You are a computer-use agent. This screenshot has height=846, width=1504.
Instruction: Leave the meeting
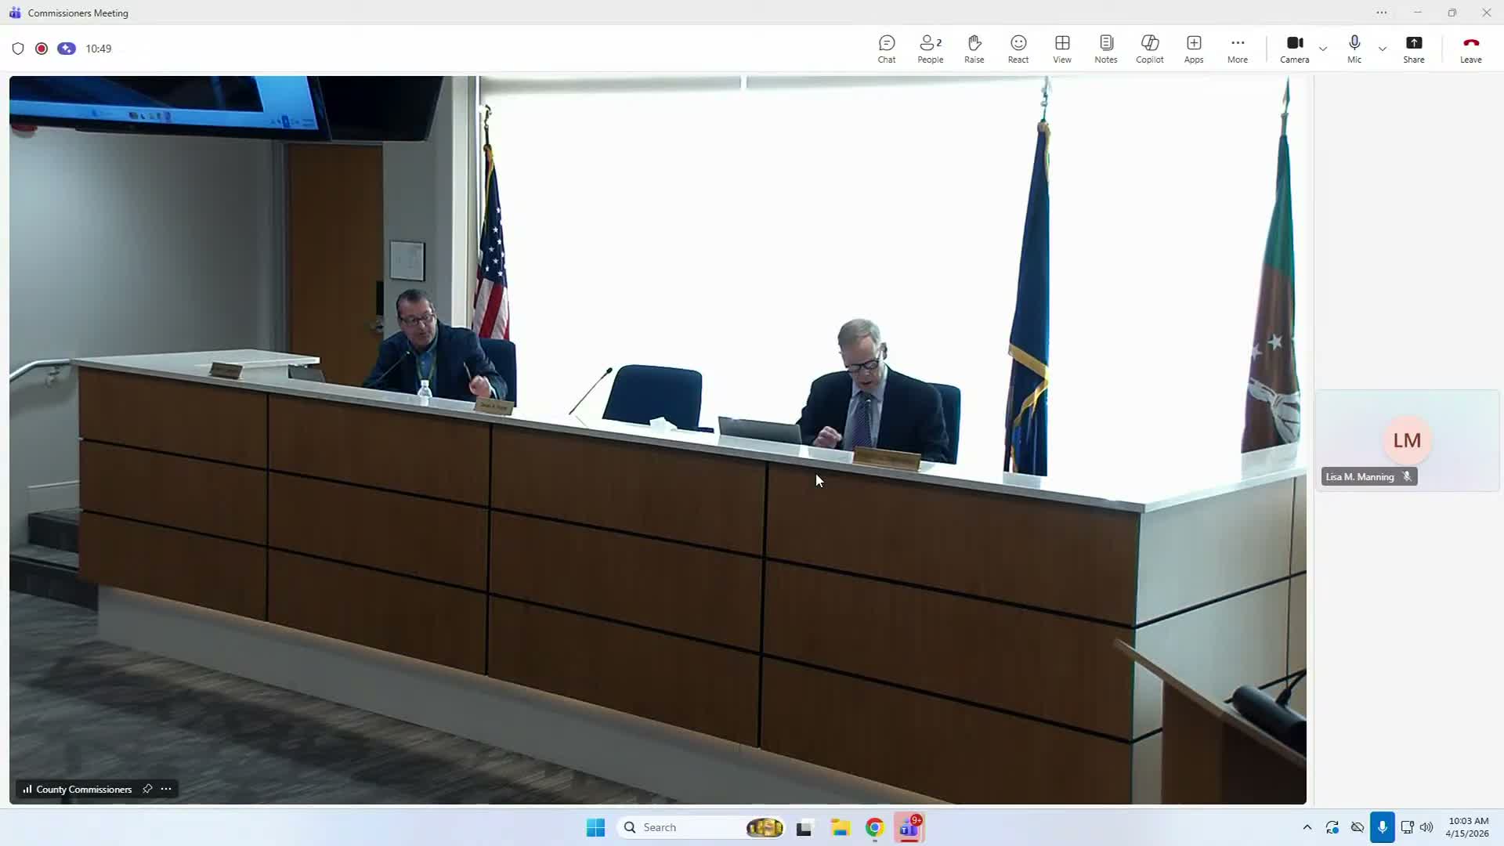[1471, 49]
